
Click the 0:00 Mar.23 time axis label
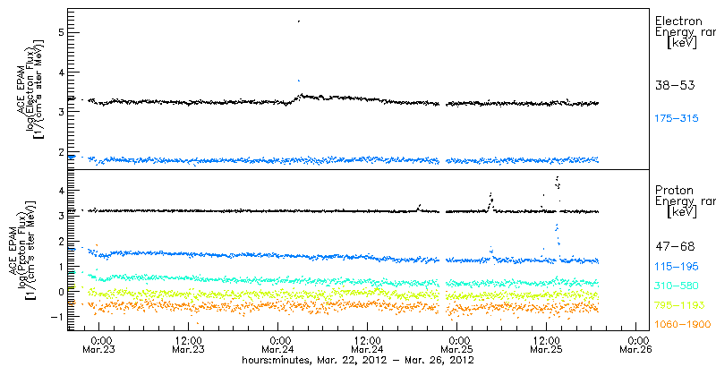tap(98, 345)
